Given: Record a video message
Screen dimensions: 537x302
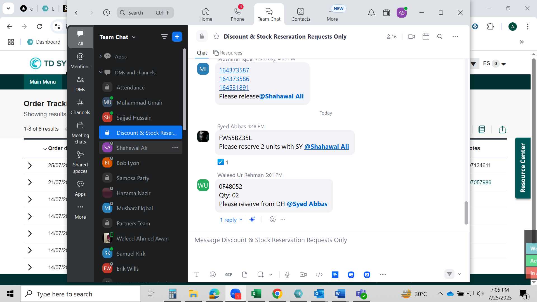Looking at the screenshot, I should click(x=303, y=275).
